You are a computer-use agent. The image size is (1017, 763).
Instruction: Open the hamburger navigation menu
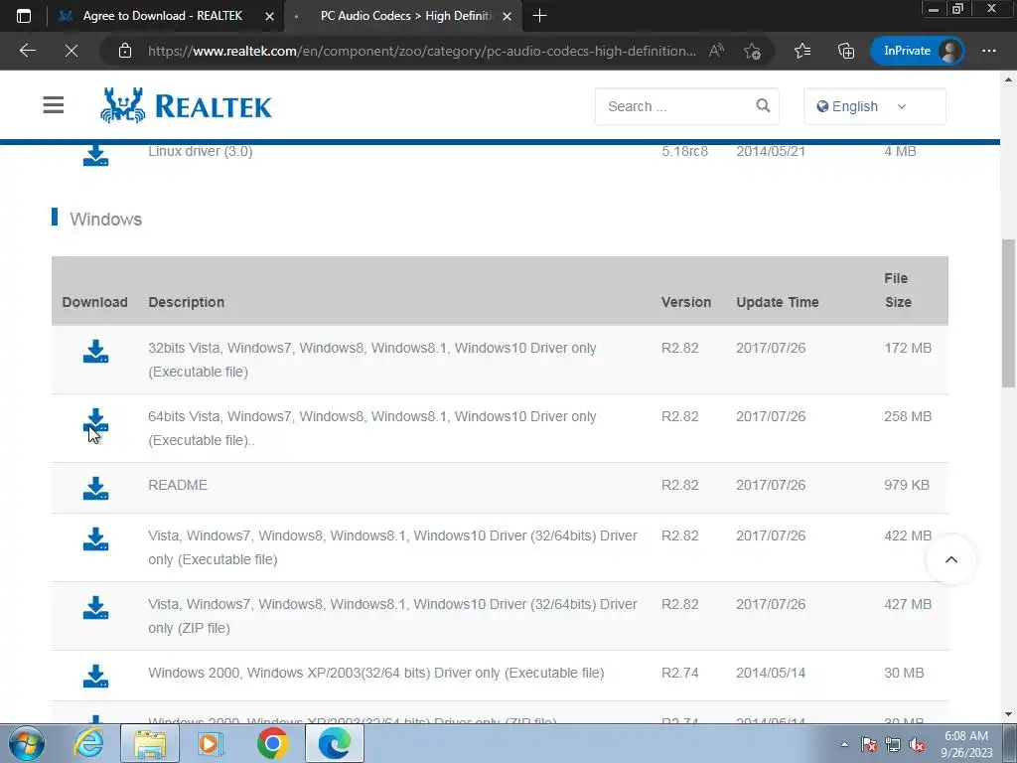point(54,105)
